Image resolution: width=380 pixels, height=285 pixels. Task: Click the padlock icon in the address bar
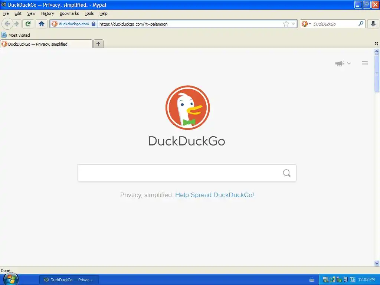[x=94, y=24]
